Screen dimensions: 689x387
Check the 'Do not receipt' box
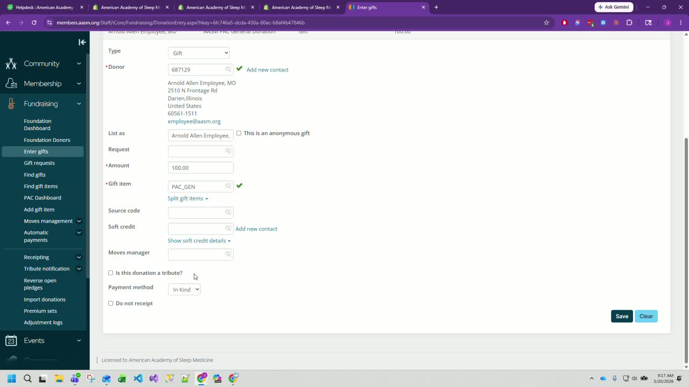[x=111, y=304]
